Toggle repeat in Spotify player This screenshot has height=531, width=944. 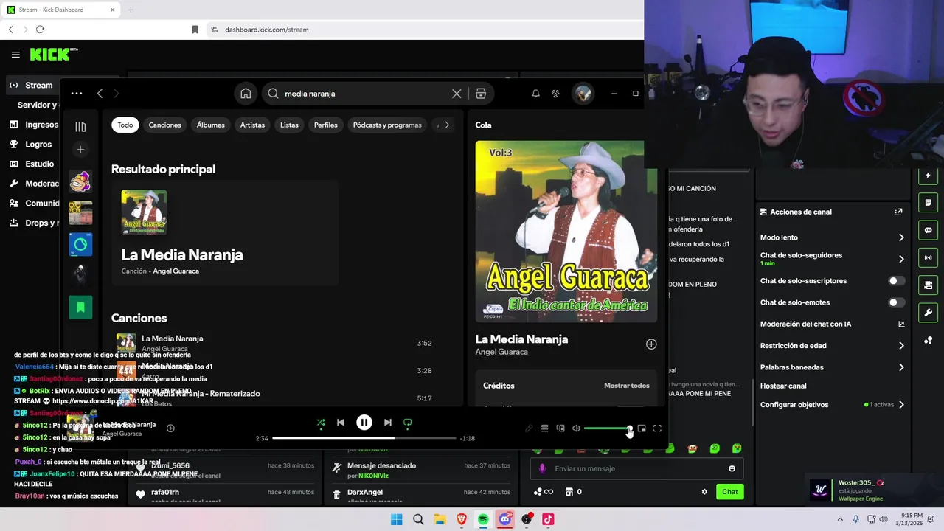click(x=408, y=423)
